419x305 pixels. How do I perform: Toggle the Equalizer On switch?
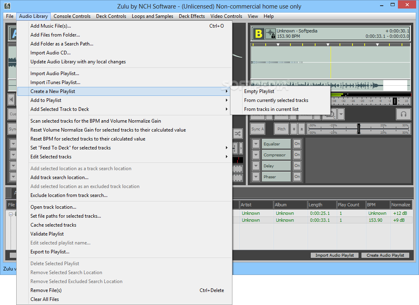point(297,144)
